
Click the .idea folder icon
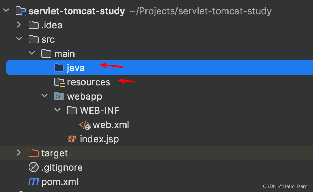point(34,25)
